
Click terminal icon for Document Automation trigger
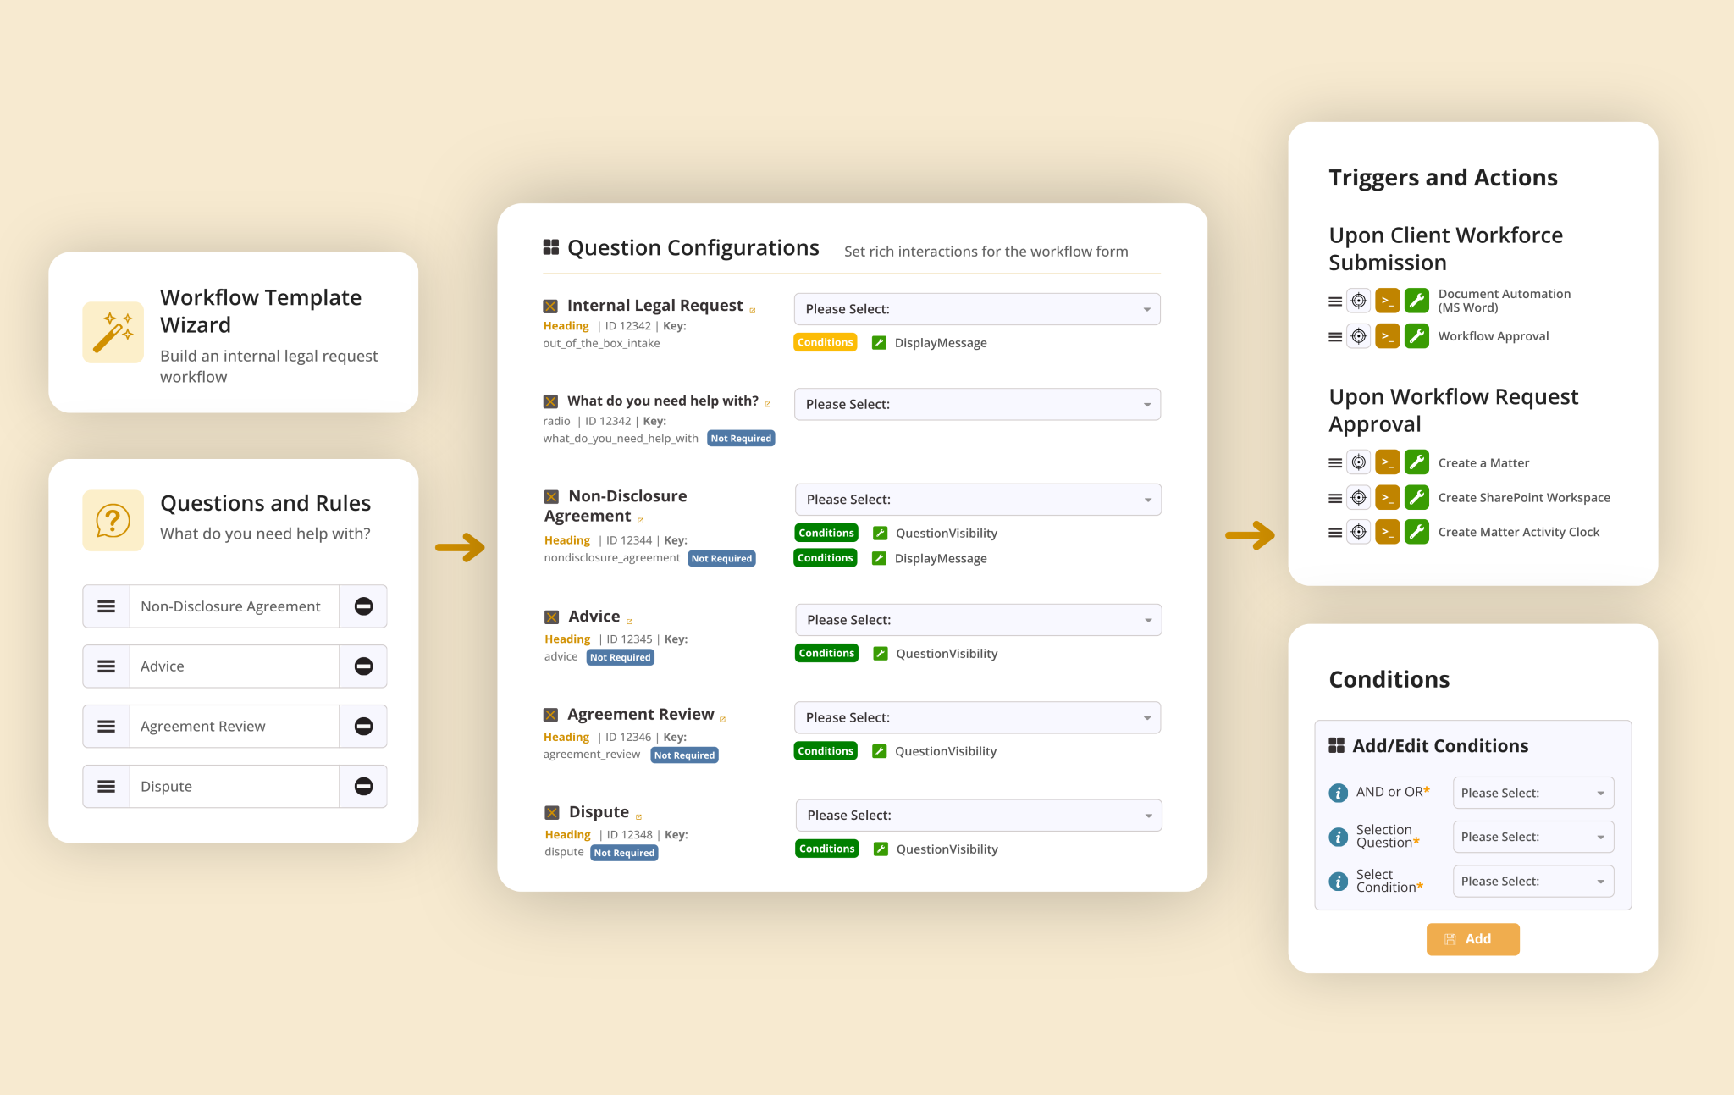(x=1388, y=301)
